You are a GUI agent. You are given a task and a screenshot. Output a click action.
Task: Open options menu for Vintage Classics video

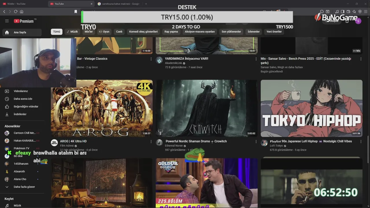point(151,59)
